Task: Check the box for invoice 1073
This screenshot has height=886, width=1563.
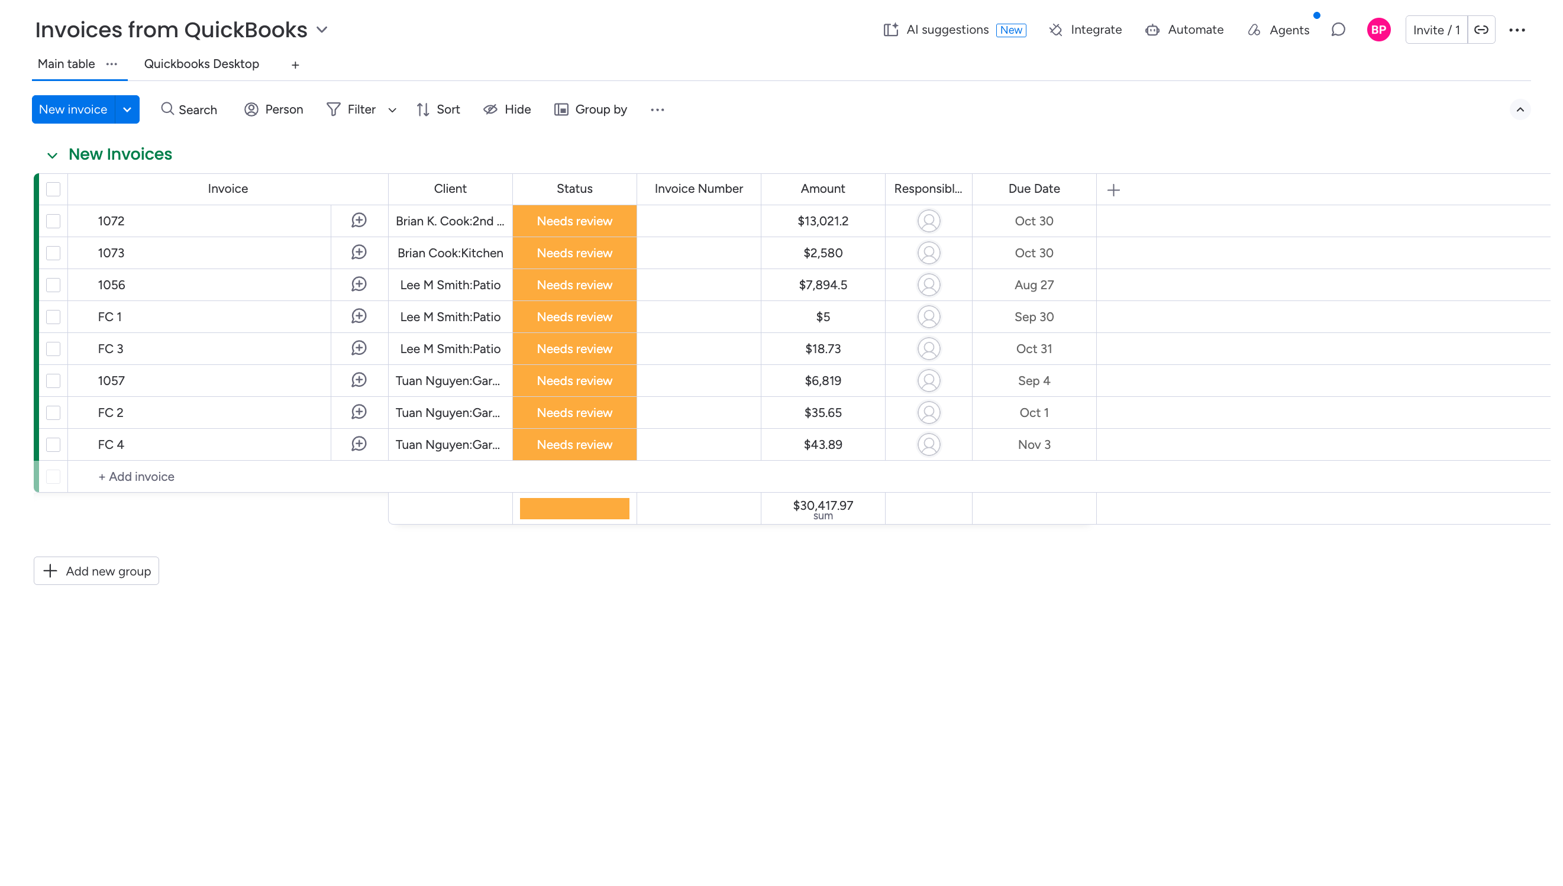Action: point(54,253)
